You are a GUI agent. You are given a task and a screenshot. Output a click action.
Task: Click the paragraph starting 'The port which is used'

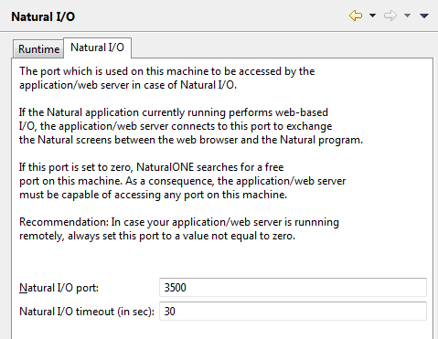[x=166, y=78]
